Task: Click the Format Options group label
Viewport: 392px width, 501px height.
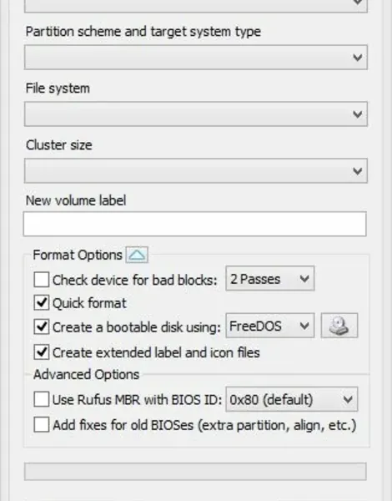Action: tap(78, 255)
